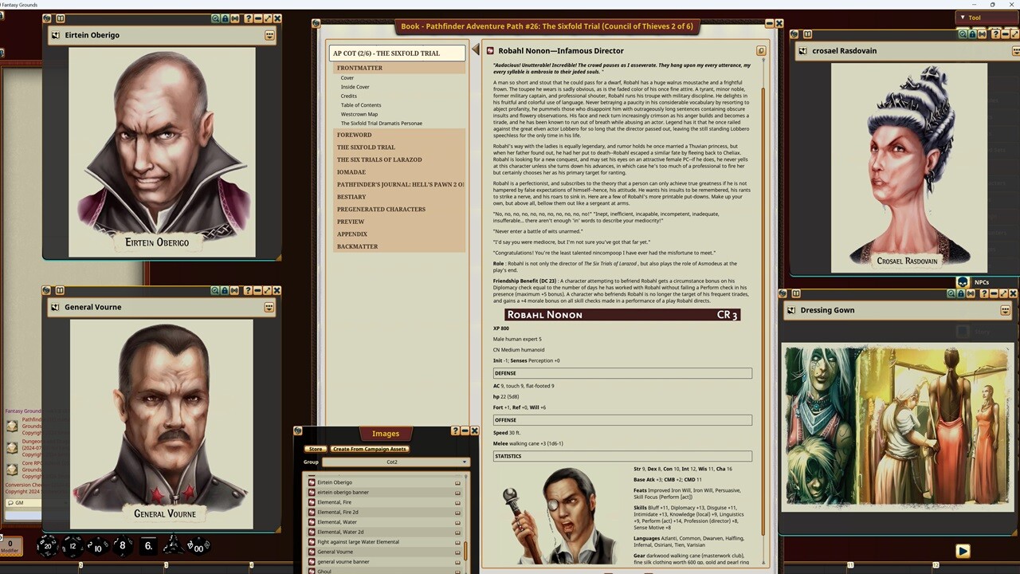Open the Bestiary chapter in the index
This screenshot has height=574, width=1020.
tap(351, 197)
